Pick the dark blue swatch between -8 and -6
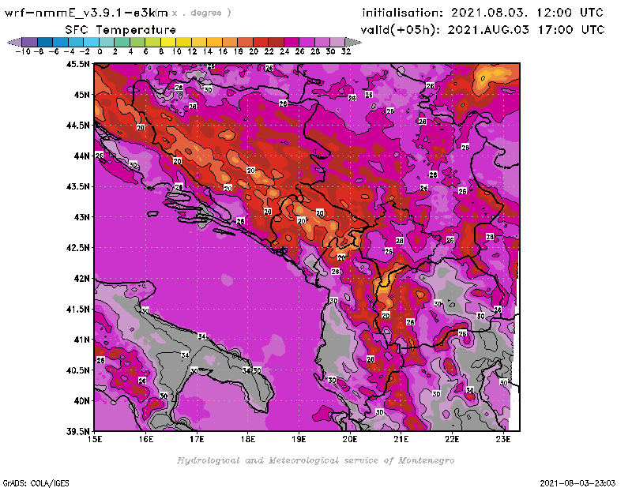Image resolution: width=632 pixels, height=488 pixels. tap(45, 42)
